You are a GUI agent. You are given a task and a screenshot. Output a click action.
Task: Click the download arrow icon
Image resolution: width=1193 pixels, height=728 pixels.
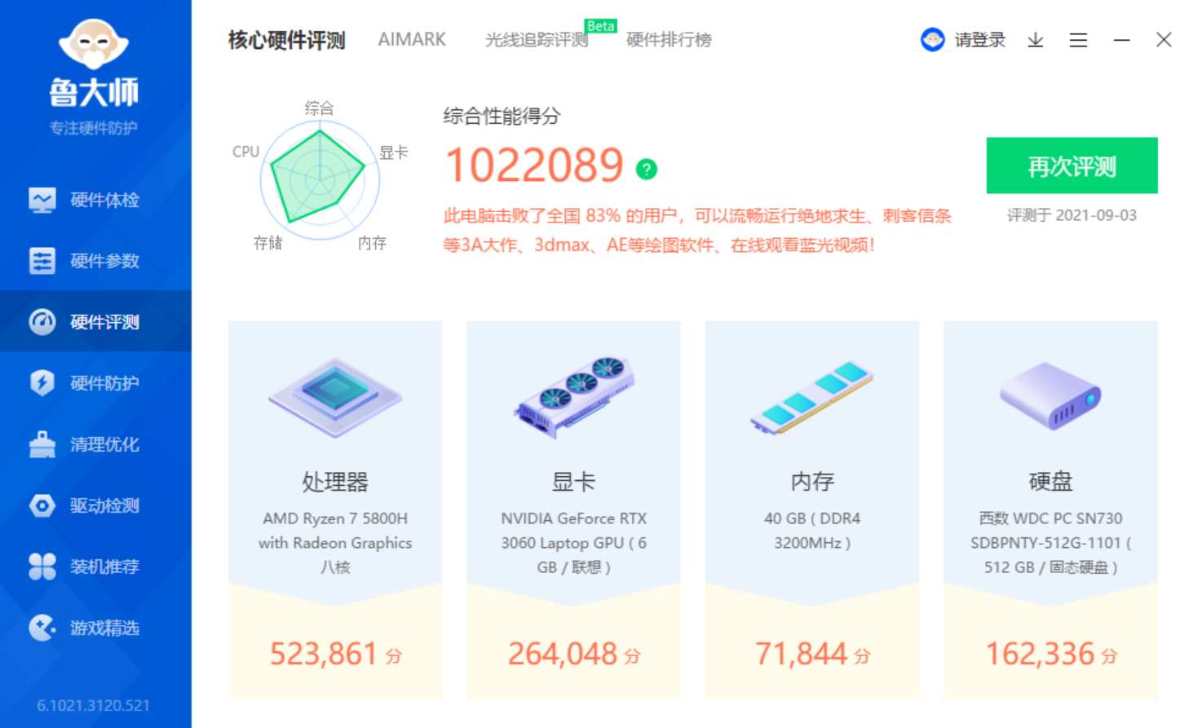1036,40
